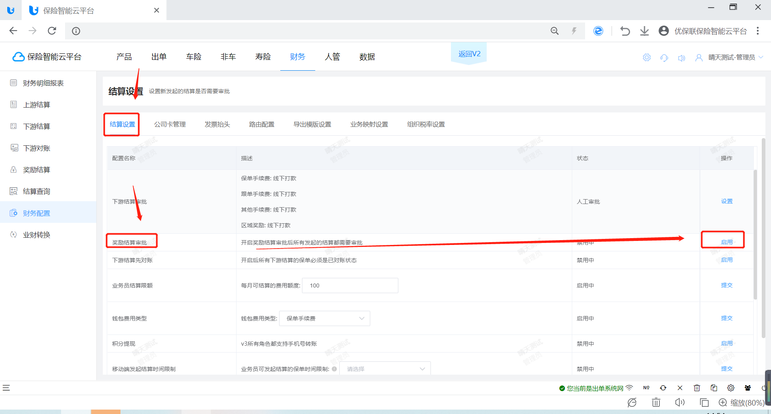Open the header settings gear icon
Screen dimensions: 771x414
(647, 57)
